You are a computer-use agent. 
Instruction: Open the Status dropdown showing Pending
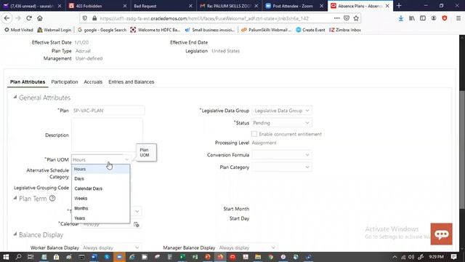281,123
